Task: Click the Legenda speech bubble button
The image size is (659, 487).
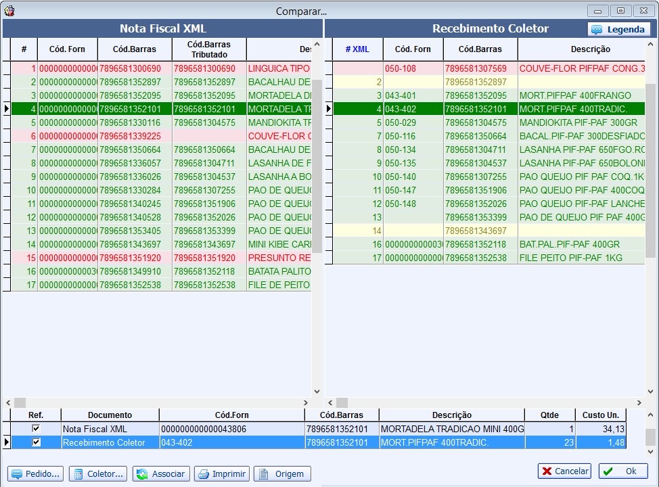Action: coord(619,29)
